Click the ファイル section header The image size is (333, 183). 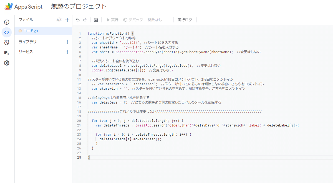(x=26, y=20)
